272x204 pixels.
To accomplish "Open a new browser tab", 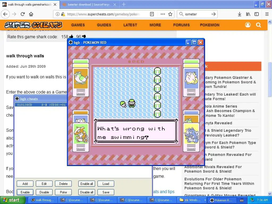I will tap(124, 5).
